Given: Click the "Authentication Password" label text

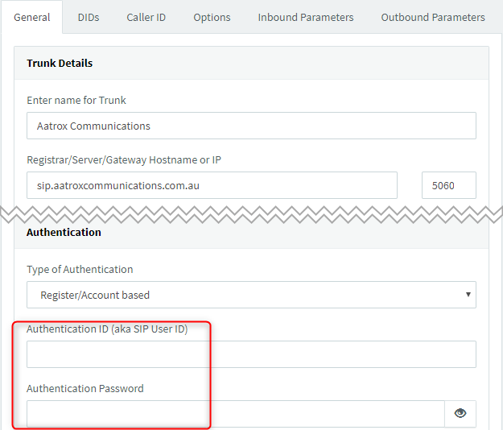Looking at the screenshot, I should tap(85, 389).
